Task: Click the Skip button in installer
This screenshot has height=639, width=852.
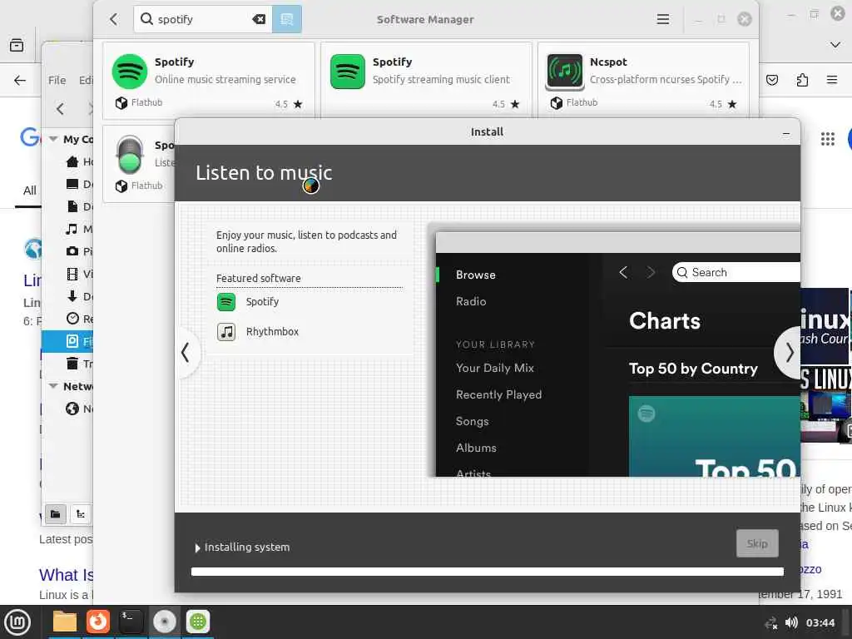Action: pos(757,543)
